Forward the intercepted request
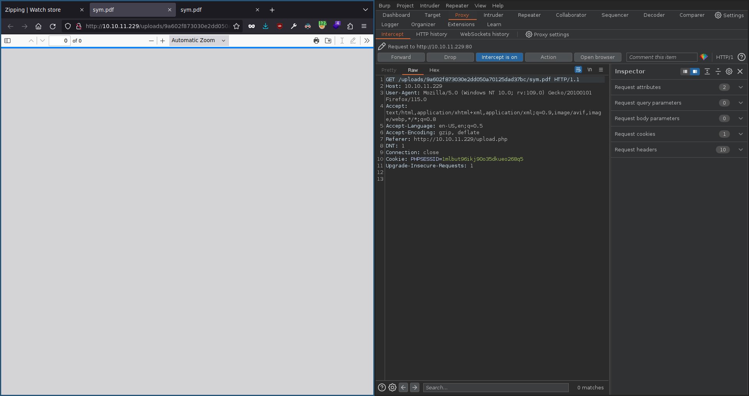 [401, 57]
